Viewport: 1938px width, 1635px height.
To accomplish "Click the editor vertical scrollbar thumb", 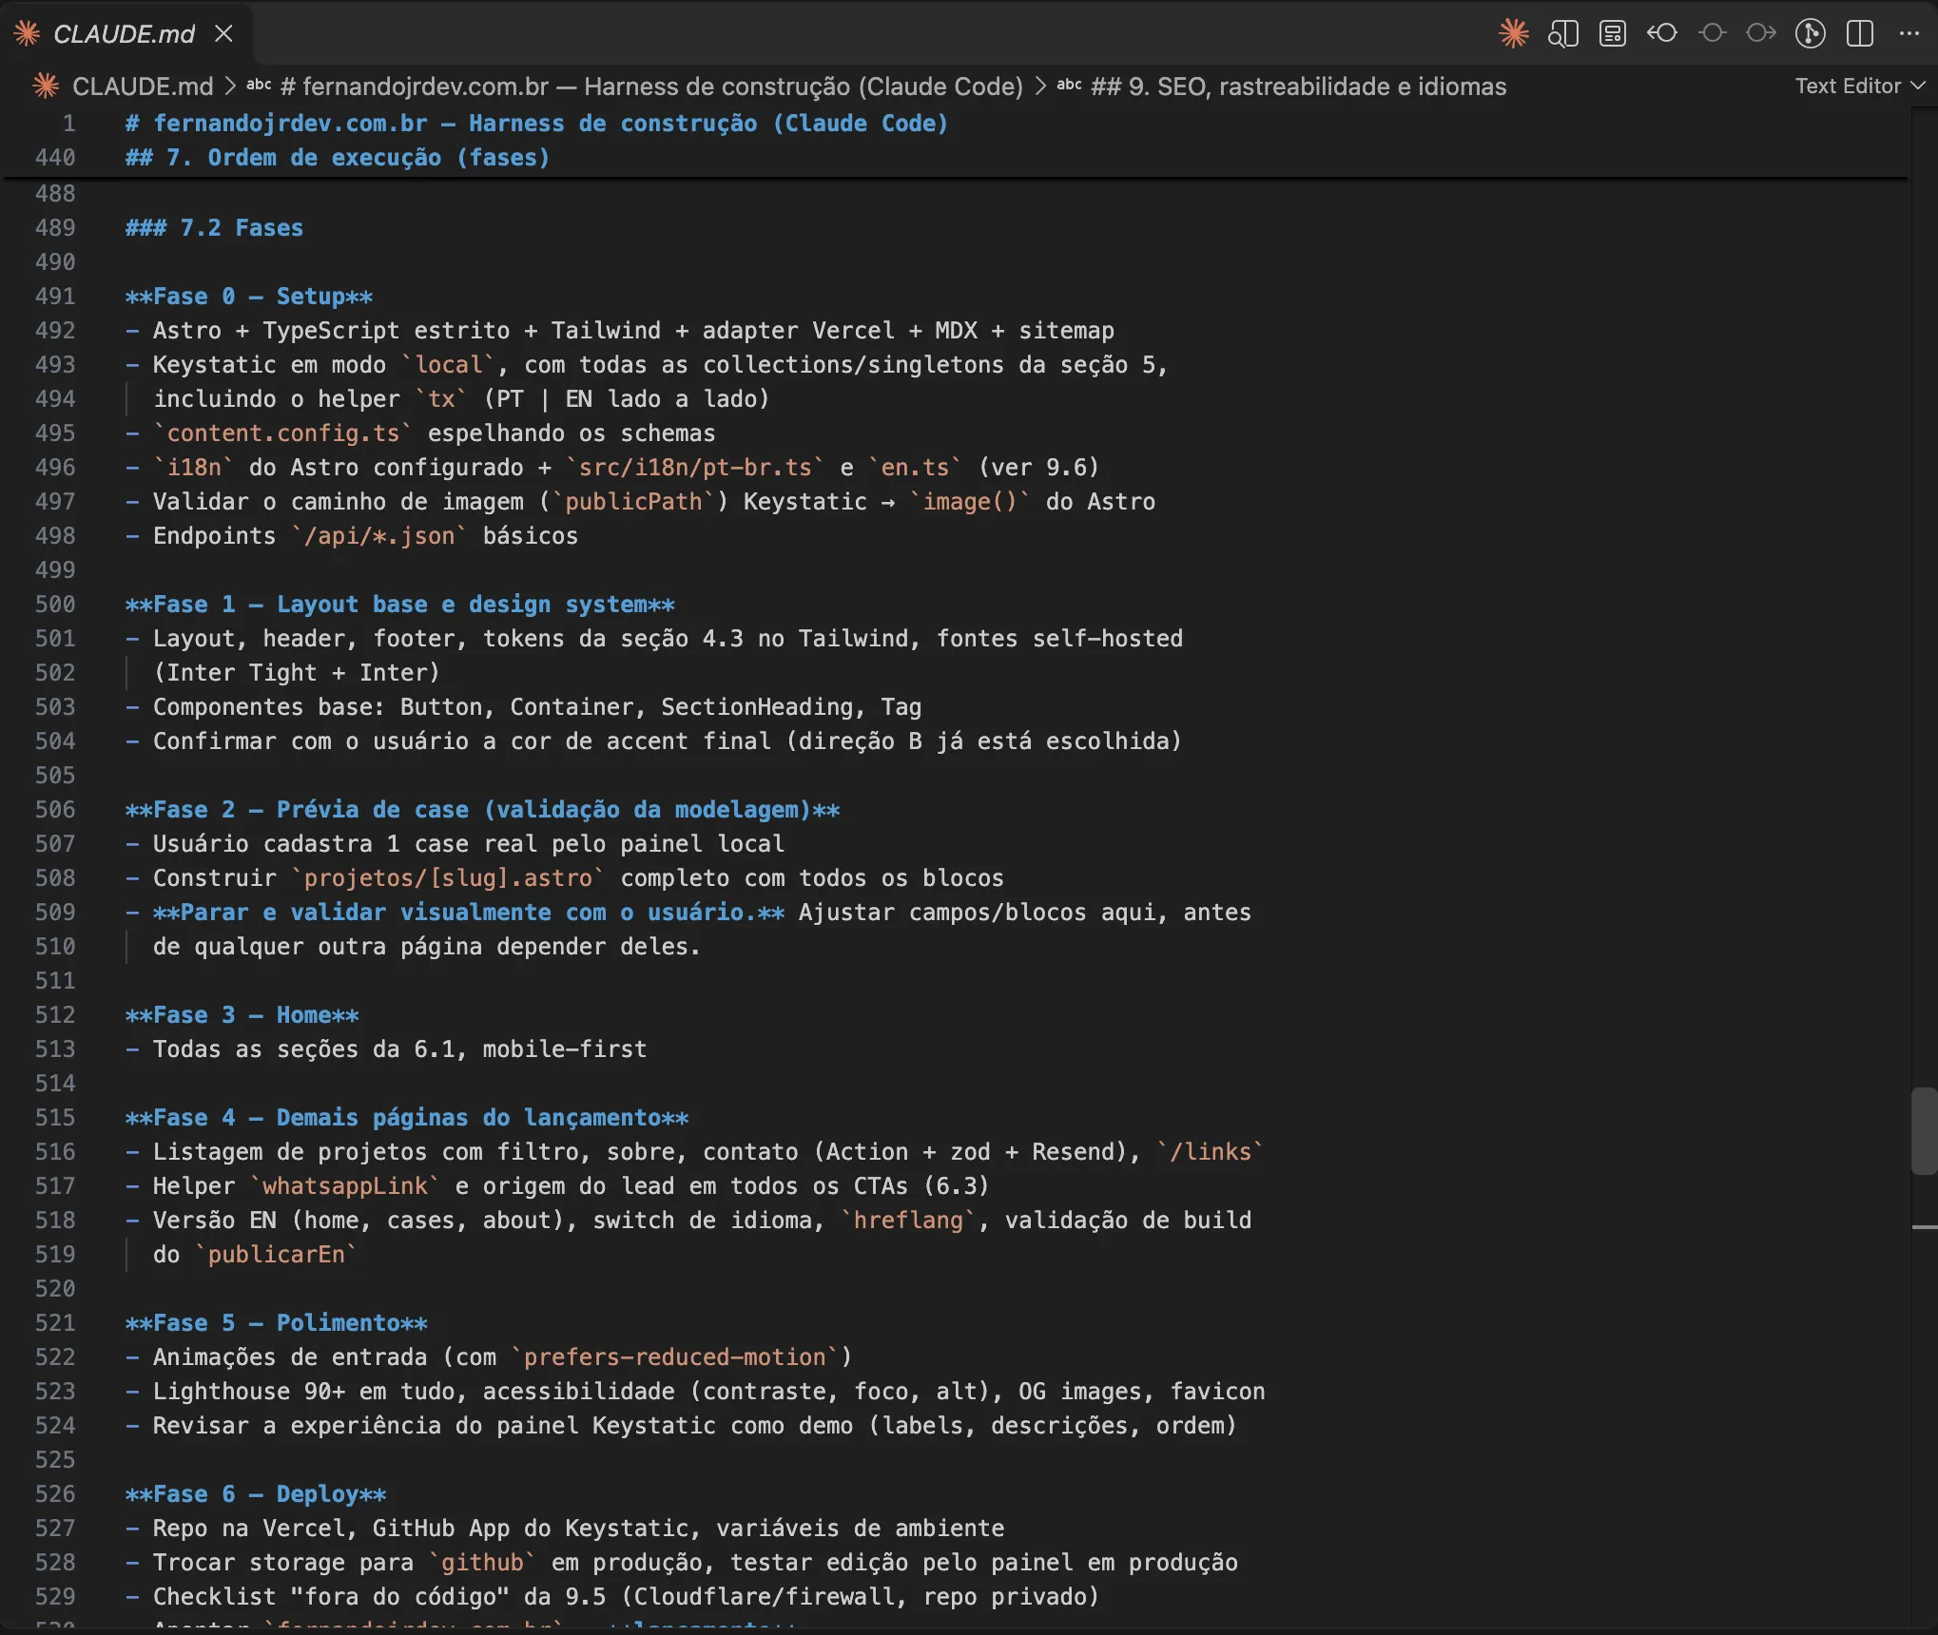I will pos(1925,1131).
